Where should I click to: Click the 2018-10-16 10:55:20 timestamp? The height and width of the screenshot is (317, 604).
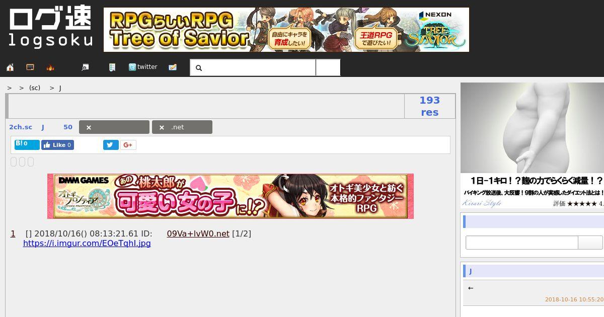click(x=574, y=299)
